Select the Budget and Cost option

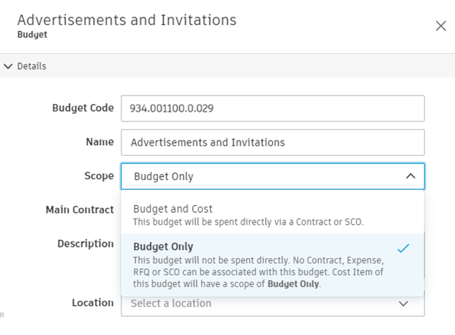(272, 215)
